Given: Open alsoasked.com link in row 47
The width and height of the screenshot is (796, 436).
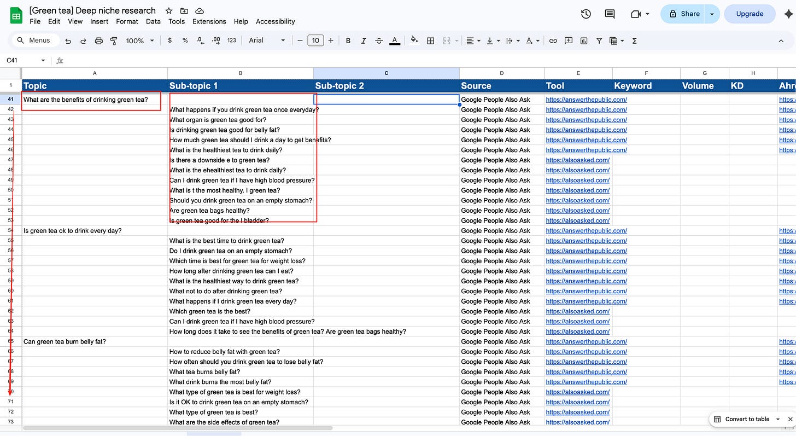Looking at the screenshot, I should [577, 160].
